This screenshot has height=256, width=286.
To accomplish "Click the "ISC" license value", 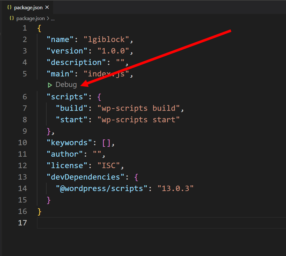I will point(108,166).
